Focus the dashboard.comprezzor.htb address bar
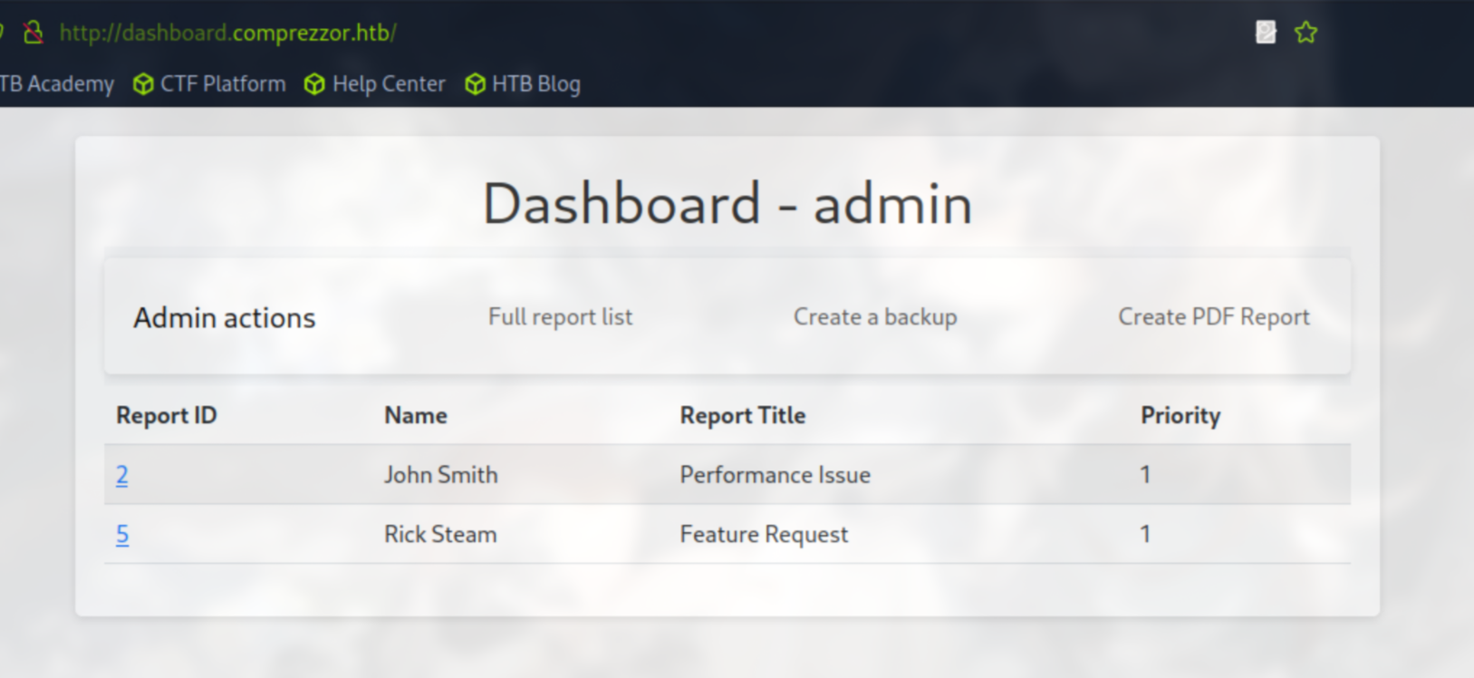 (228, 33)
